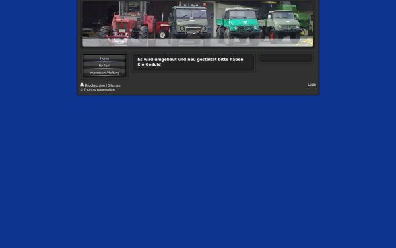Click the text "Es wird umgebaut und neu gestaltet"
396x248 pixels.
[177, 60]
